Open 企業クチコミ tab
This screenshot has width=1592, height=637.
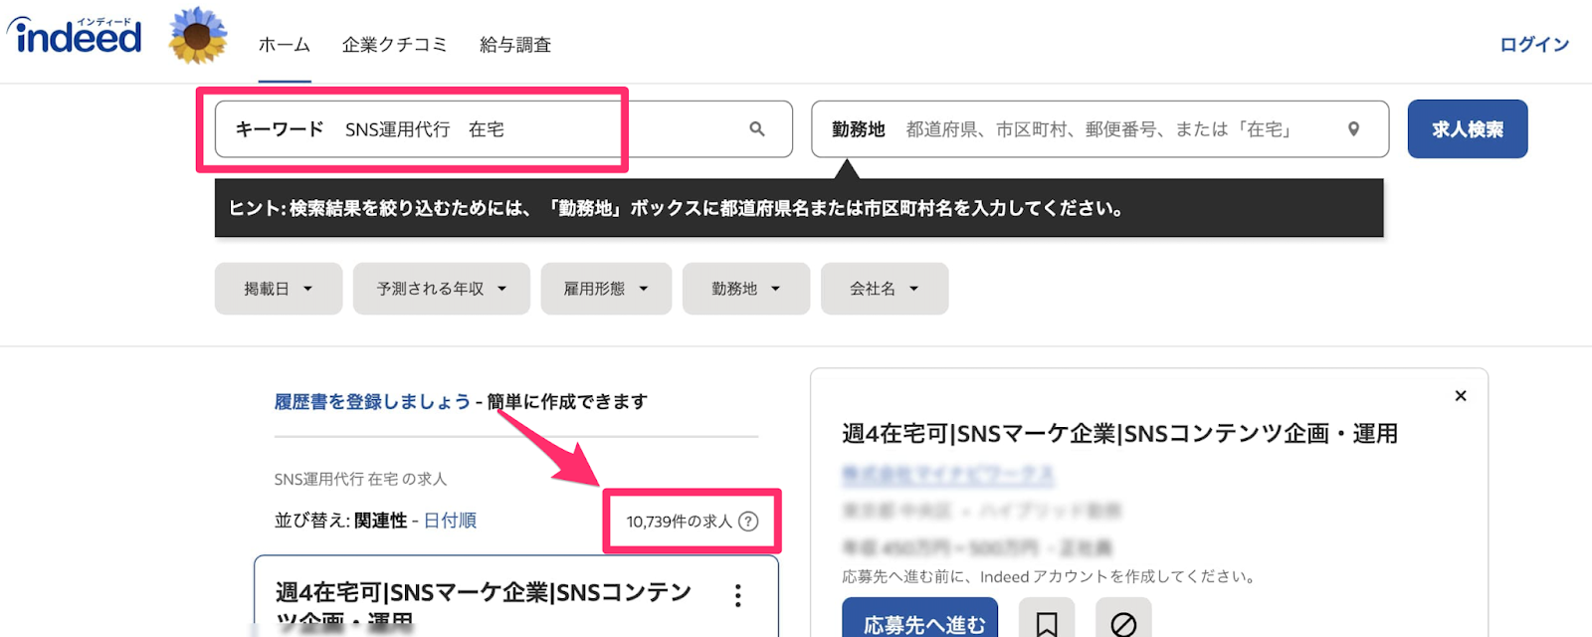click(x=395, y=45)
